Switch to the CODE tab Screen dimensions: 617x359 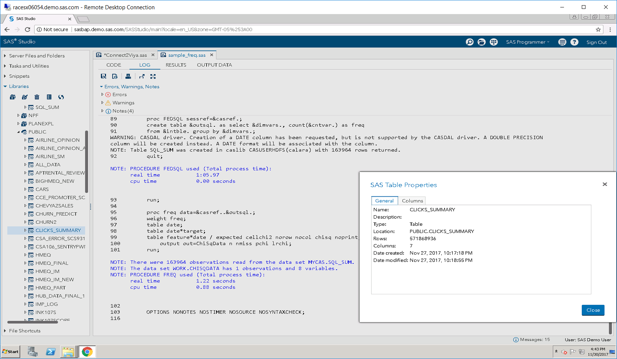click(113, 65)
